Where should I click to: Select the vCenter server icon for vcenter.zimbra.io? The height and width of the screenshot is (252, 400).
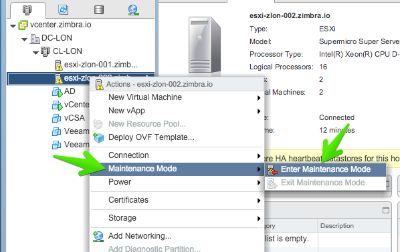(x=23, y=25)
